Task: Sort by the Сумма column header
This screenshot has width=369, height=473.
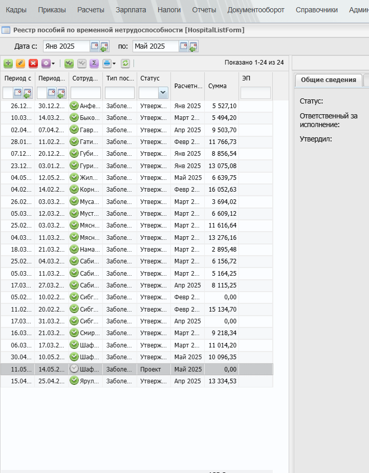Action: tap(222, 86)
